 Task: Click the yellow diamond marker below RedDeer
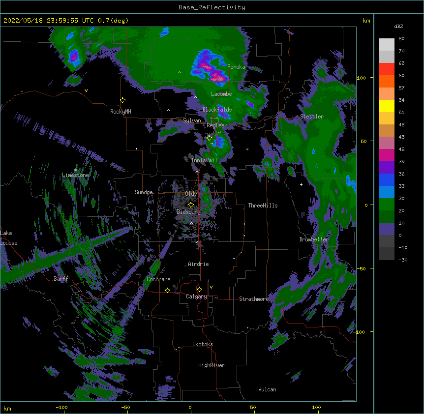209,138
